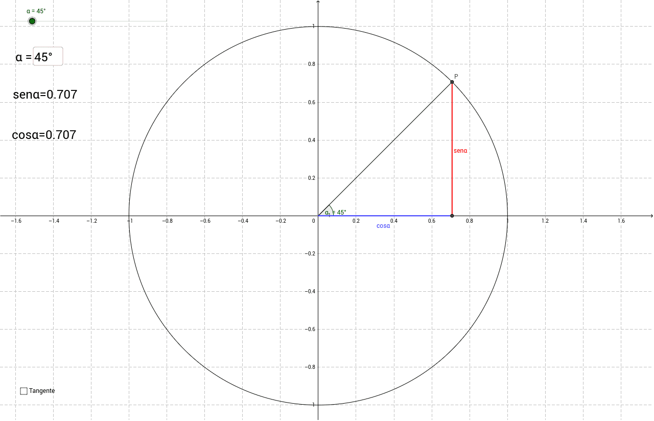The height and width of the screenshot is (421, 654).
Task: Click the blue cosα segment label
Action: pos(383,226)
